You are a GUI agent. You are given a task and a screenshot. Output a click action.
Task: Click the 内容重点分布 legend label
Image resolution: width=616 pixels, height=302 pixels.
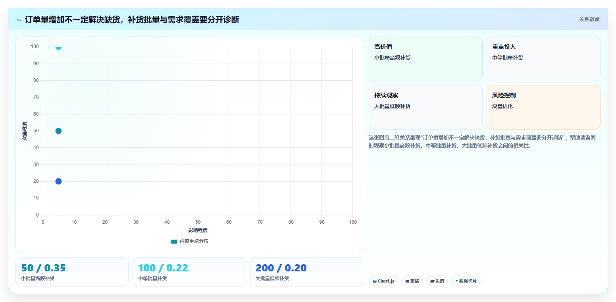(194, 242)
